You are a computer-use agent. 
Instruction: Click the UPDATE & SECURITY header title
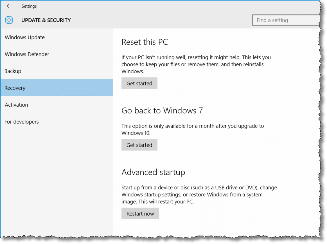coord(46,20)
